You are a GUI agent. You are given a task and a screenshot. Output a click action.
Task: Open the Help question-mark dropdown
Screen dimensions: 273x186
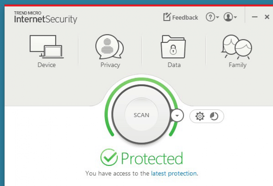212,17
